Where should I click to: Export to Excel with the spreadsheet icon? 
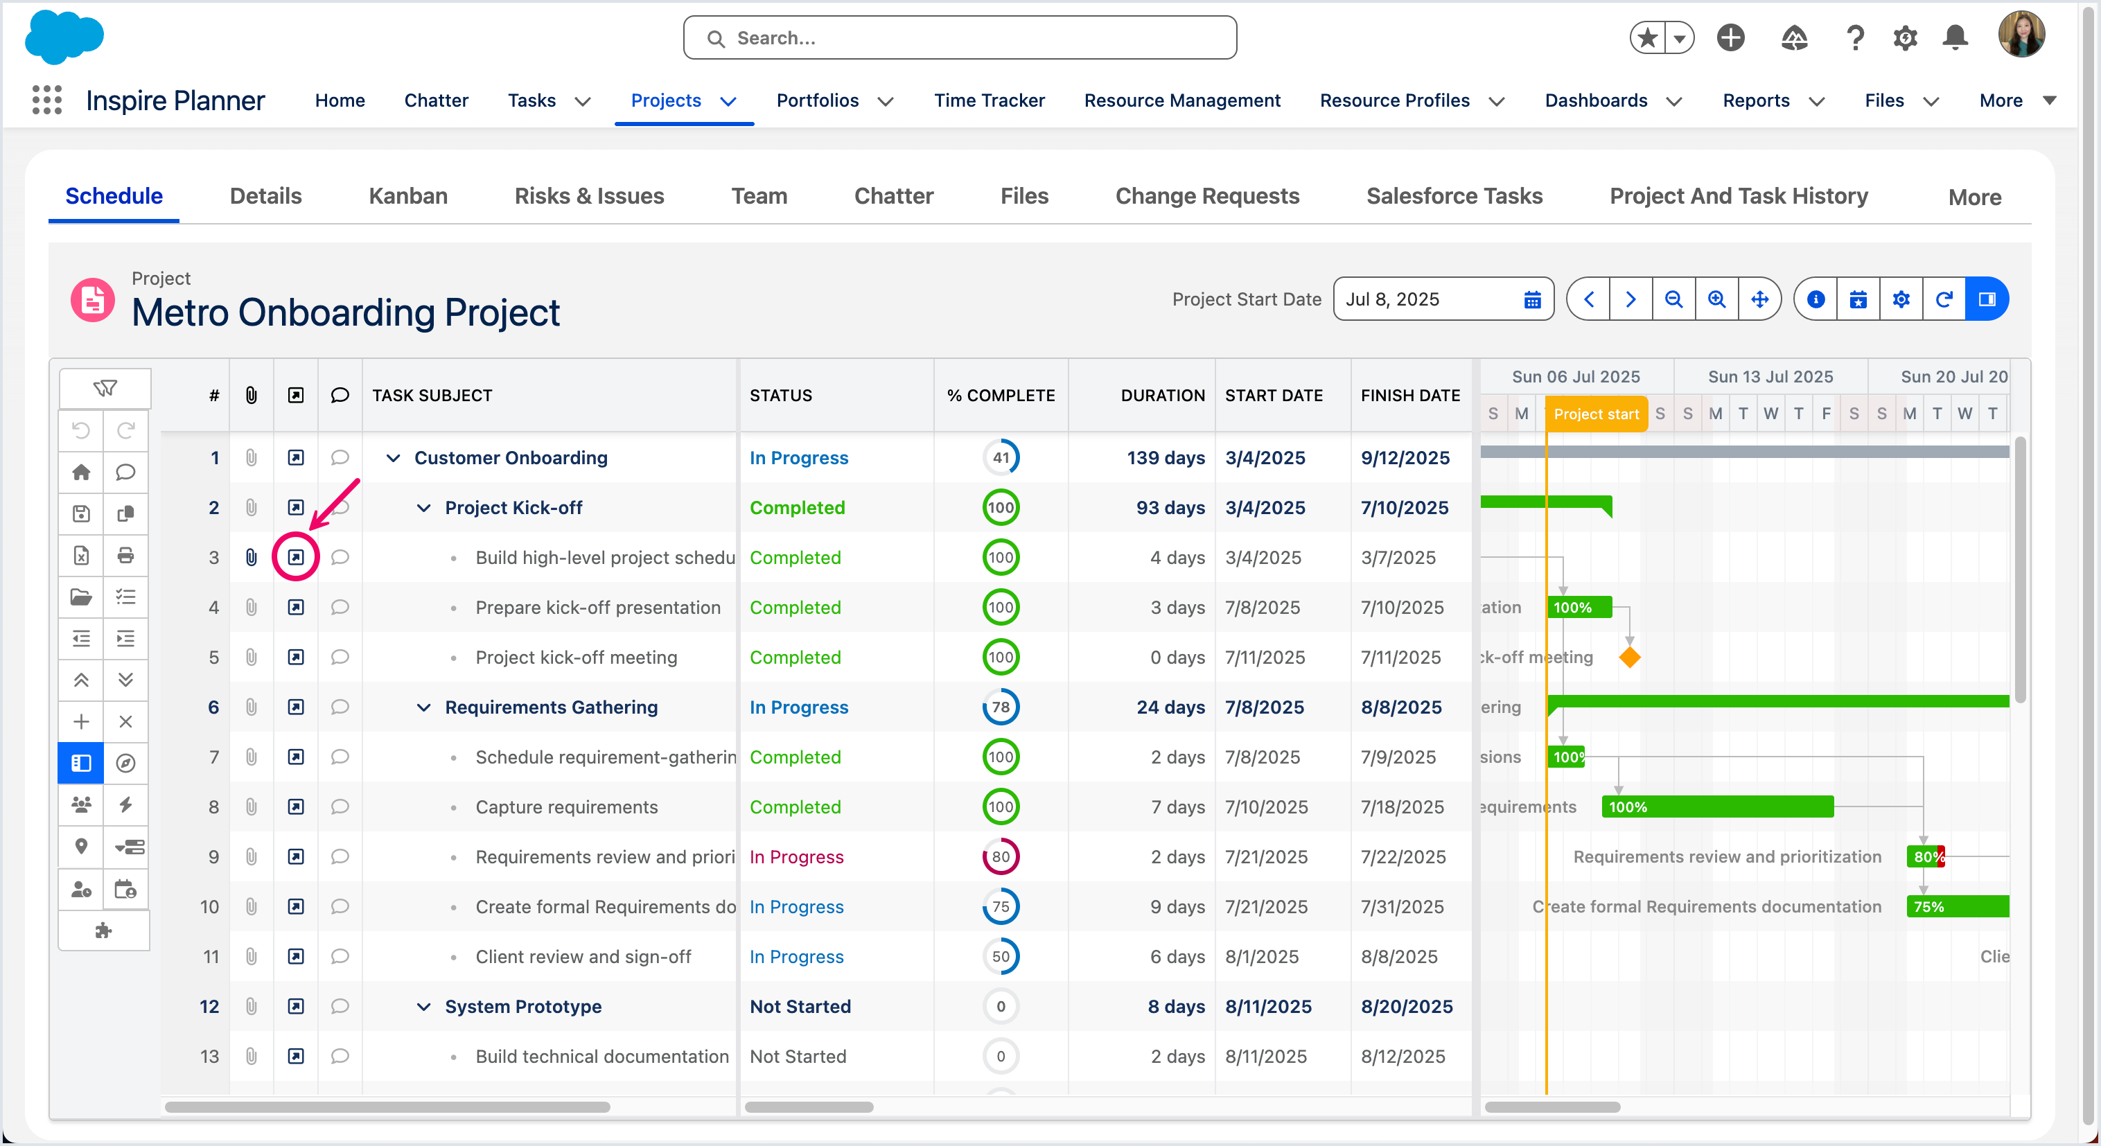click(x=81, y=555)
